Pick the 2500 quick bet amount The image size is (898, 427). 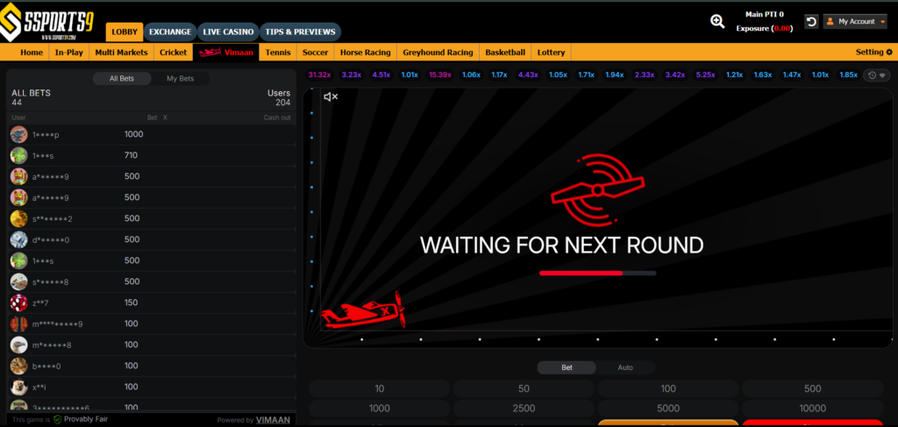click(524, 408)
